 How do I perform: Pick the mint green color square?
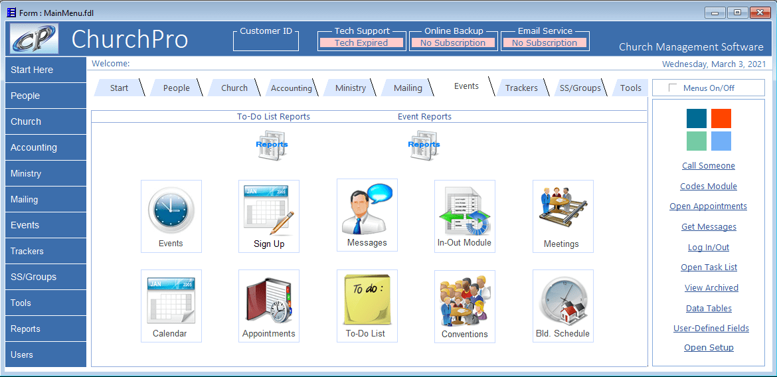(696, 141)
